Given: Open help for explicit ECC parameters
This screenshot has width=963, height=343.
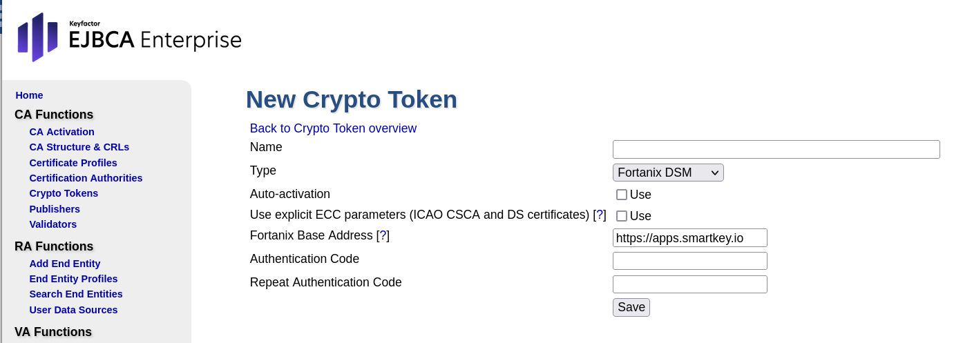Looking at the screenshot, I should point(600,215).
